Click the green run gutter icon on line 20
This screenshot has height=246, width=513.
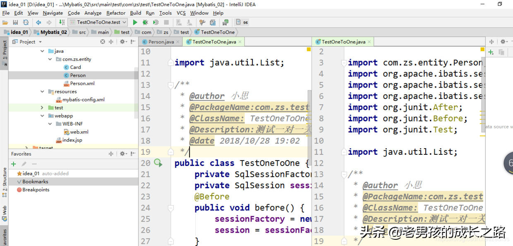pos(158,163)
